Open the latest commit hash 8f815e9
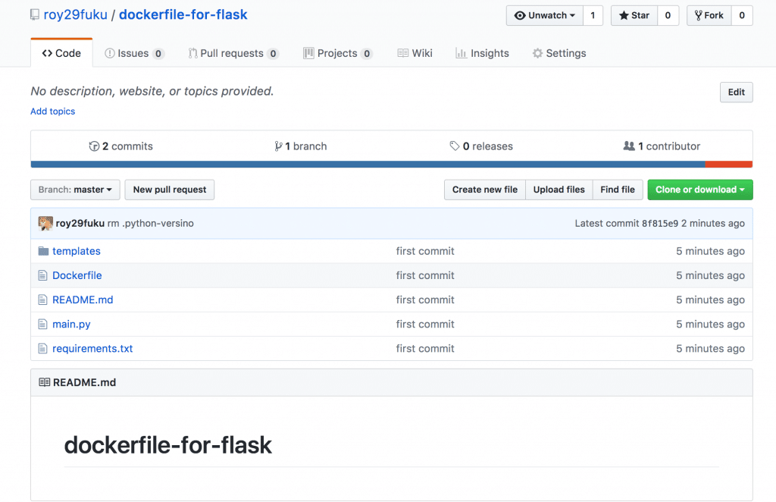This screenshot has height=502, width=776. (x=660, y=223)
